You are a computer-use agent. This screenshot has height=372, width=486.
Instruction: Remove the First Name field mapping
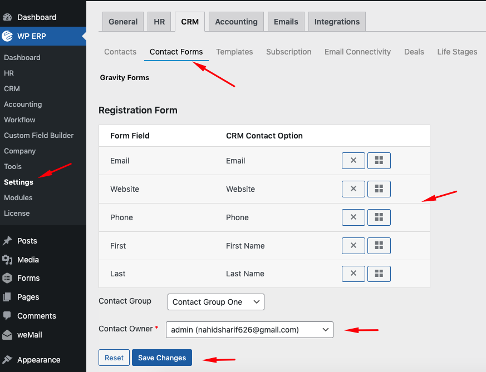click(354, 246)
